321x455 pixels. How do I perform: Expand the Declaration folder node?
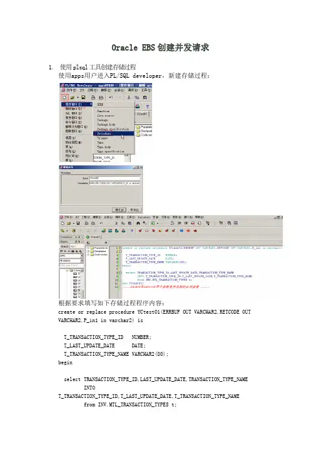pos(89,251)
